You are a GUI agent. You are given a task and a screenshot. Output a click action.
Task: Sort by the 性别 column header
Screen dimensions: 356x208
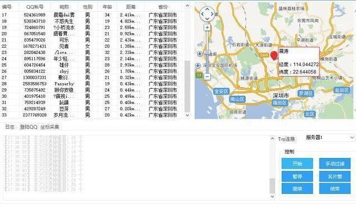click(88, 7)
